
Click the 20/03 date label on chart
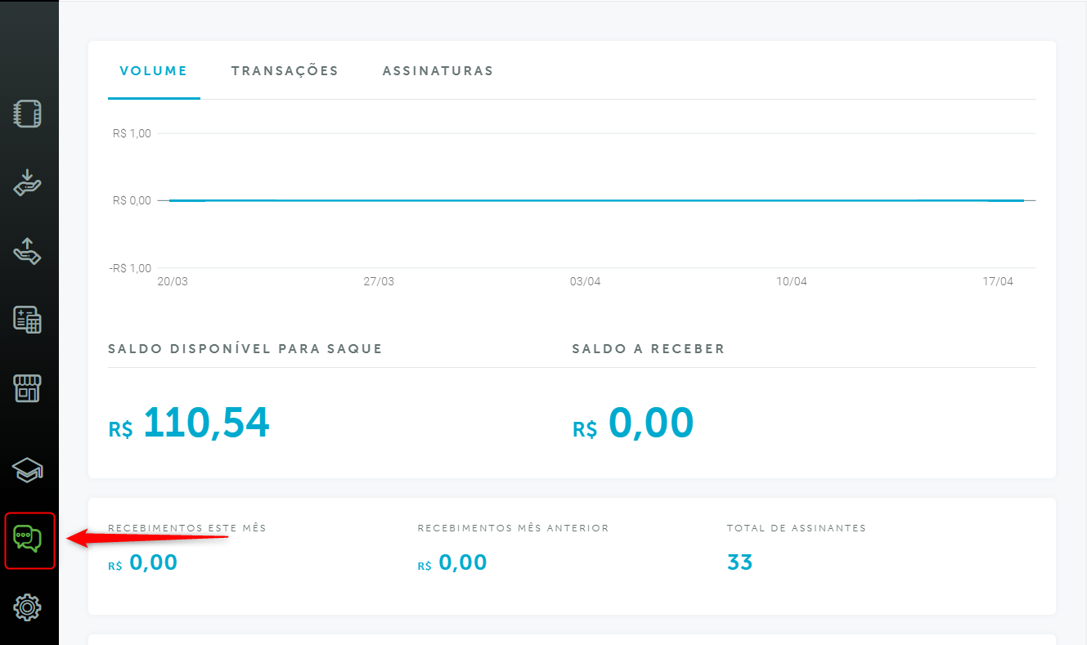(172, 281)
